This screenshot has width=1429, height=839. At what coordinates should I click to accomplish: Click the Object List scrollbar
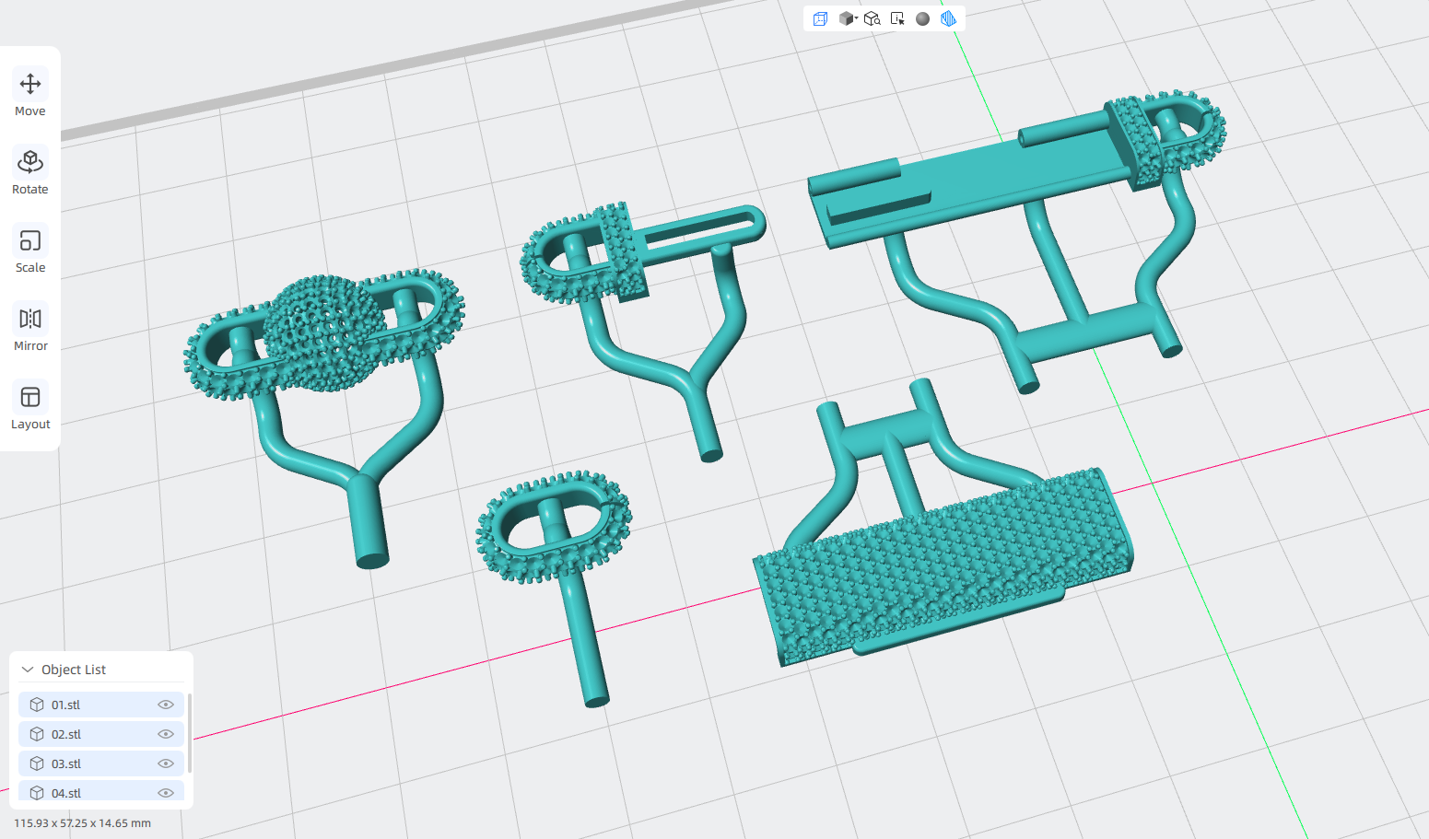tap(190, 733)
